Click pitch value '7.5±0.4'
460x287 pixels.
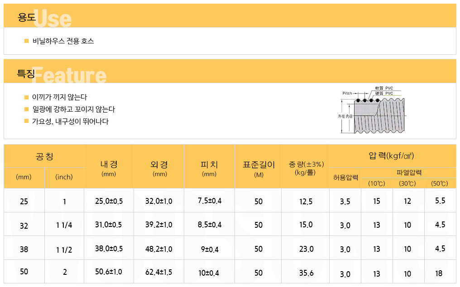210,201
